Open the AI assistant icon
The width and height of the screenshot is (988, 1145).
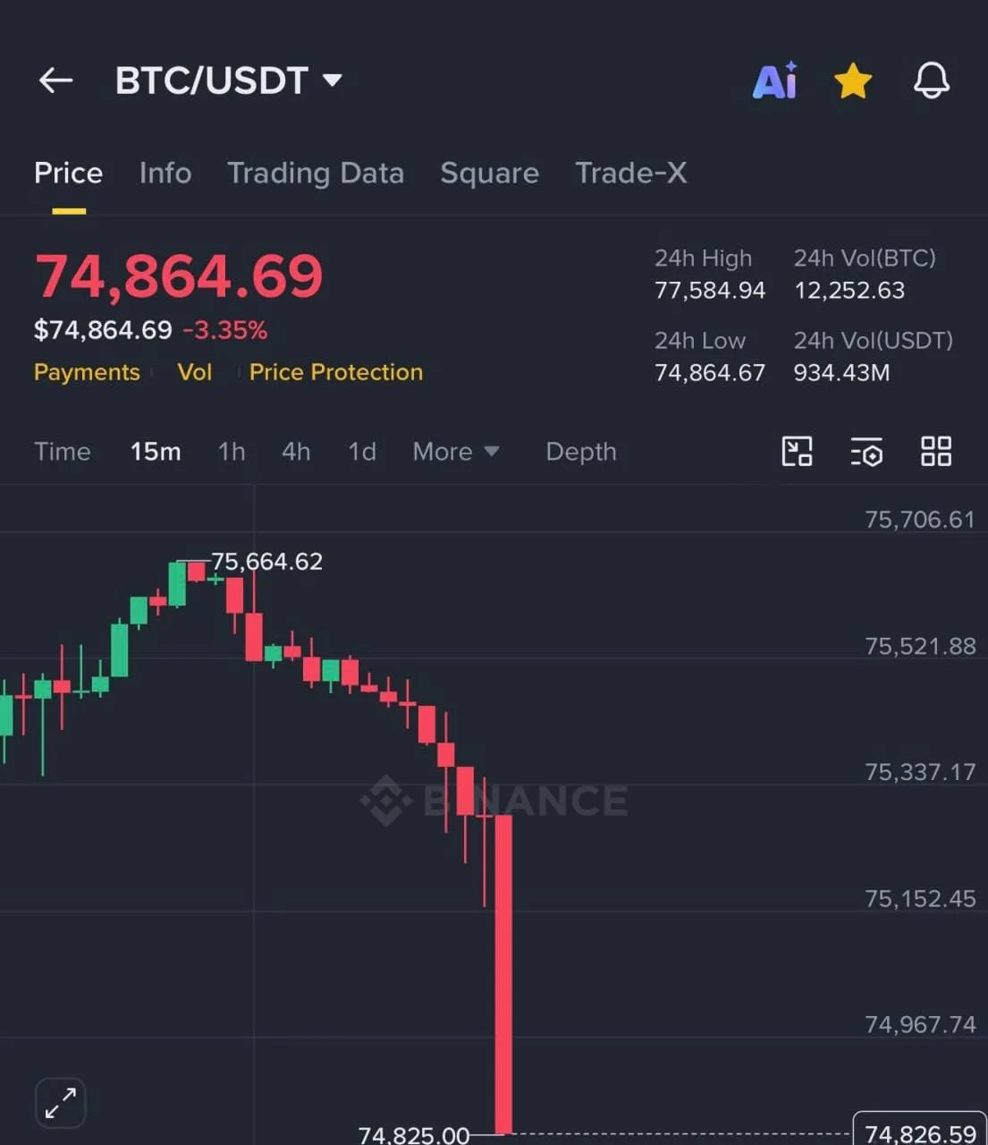775,81
